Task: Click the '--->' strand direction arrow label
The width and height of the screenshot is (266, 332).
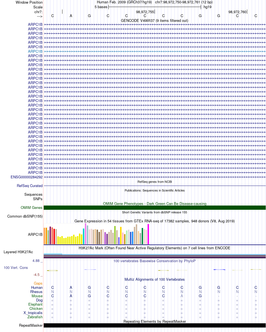Action: [x=39, y=16]
